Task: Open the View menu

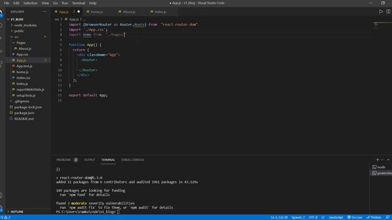Action: pyautogui.click(x=45, y=3)
